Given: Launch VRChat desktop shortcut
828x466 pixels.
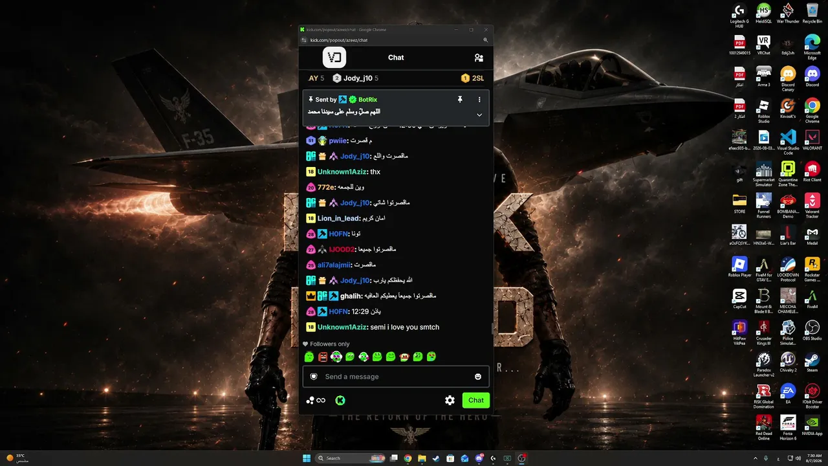Looking at the screenshot, I should (764, 45).
